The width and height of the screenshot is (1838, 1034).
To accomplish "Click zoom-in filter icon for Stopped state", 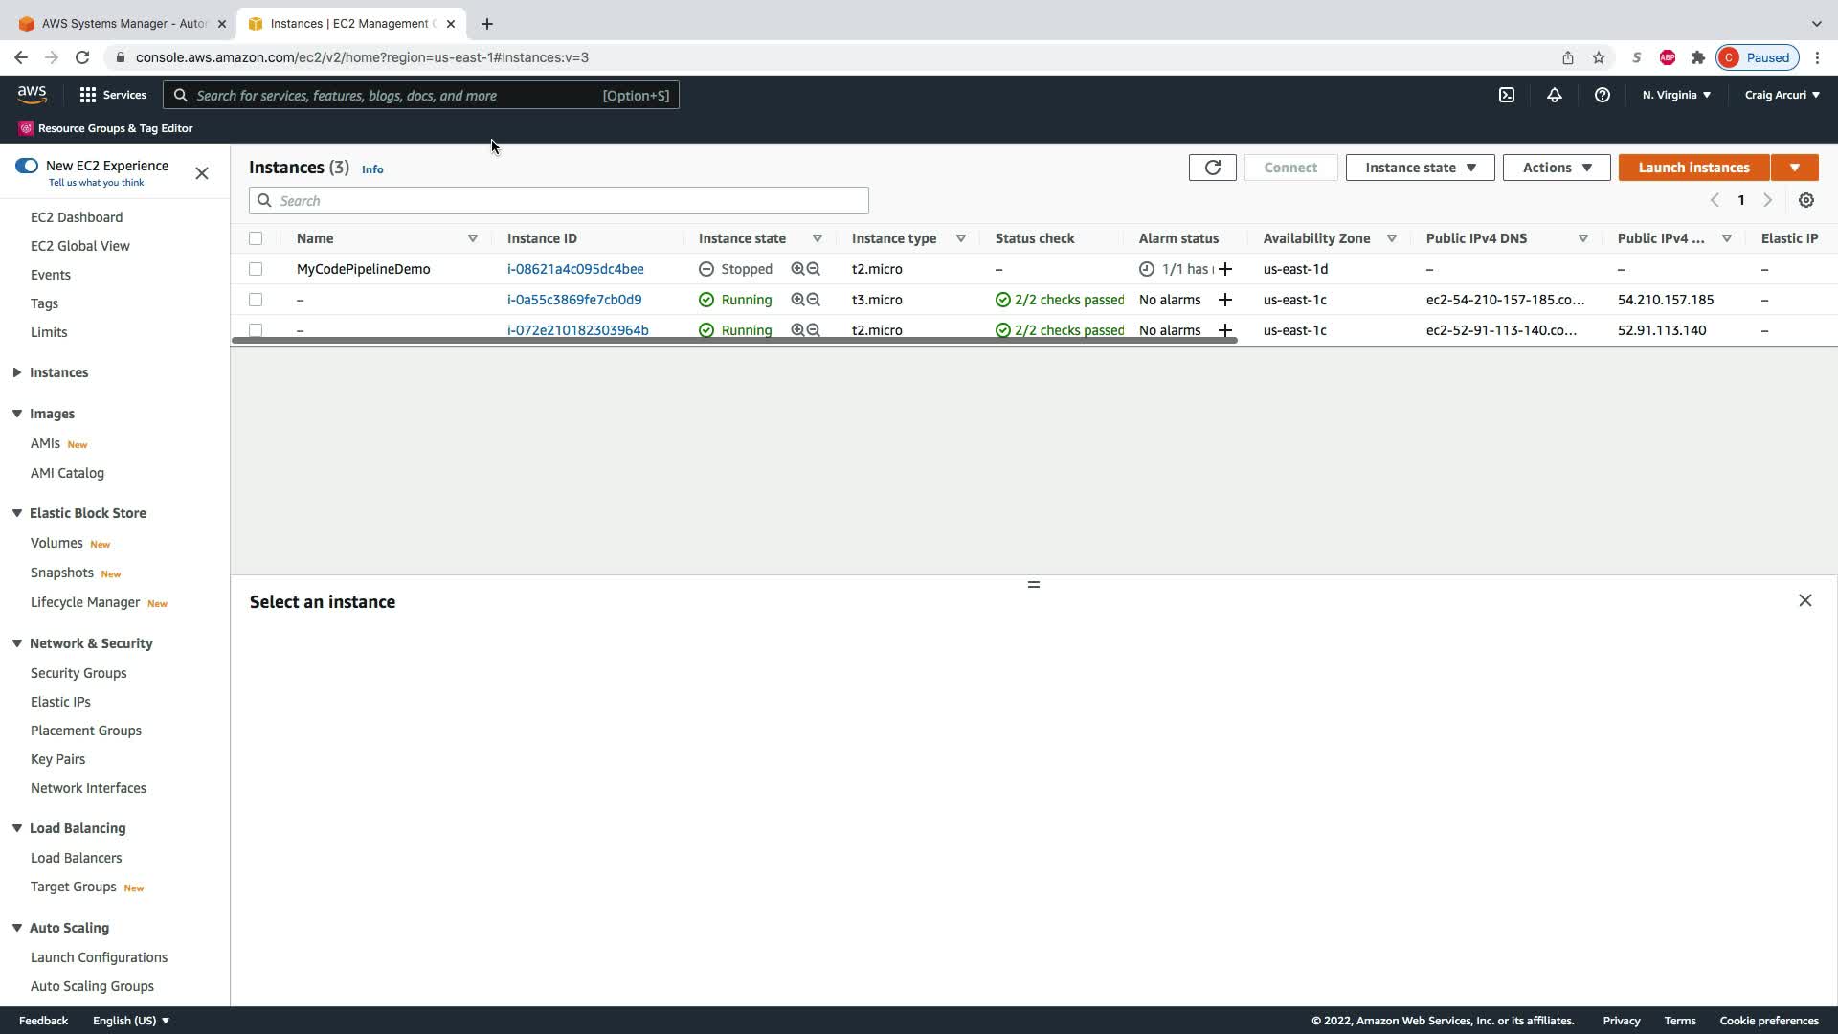I will (797, 269).
